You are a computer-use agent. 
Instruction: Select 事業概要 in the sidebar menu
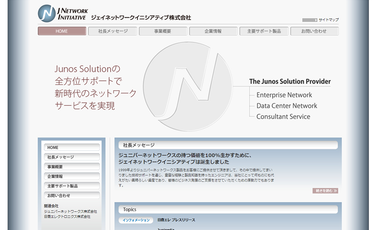72,167
